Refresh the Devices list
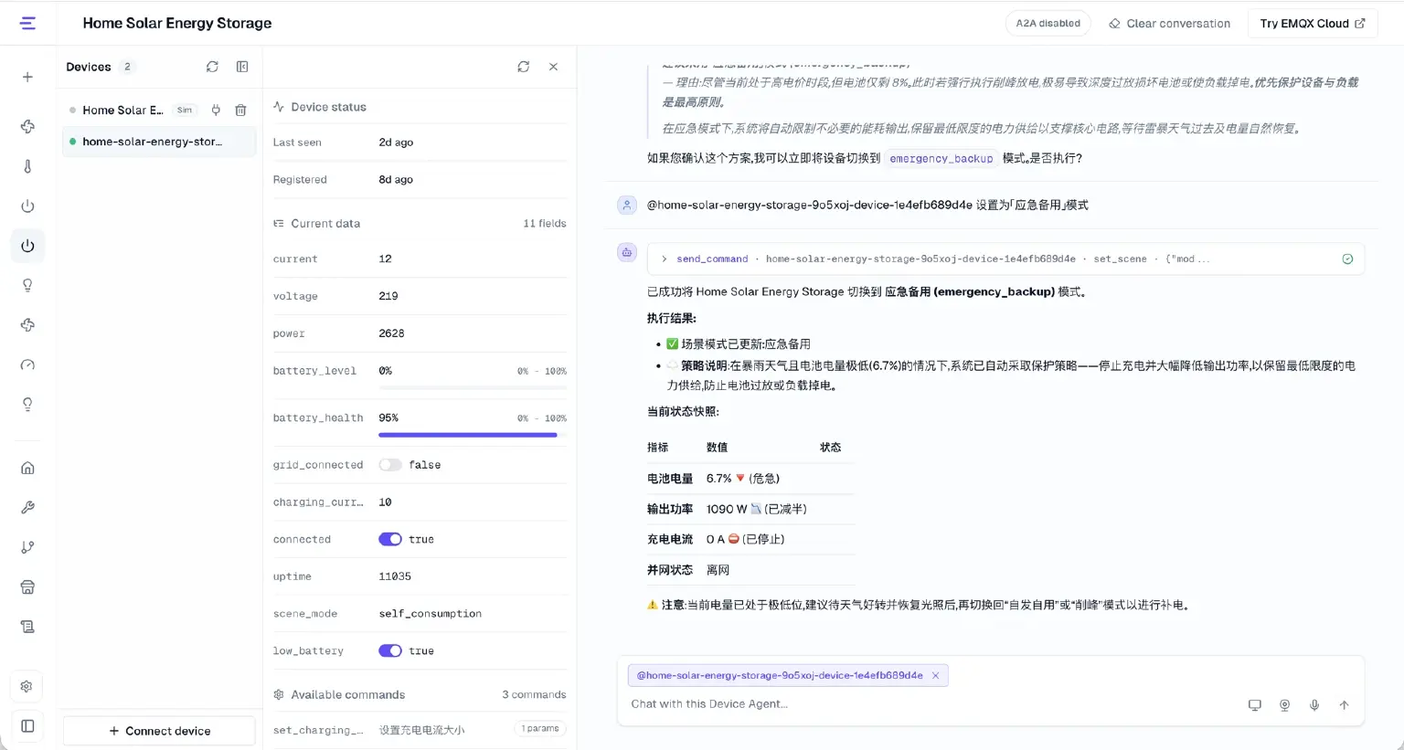The image size is (1404, 750). (x=212, y=67)
